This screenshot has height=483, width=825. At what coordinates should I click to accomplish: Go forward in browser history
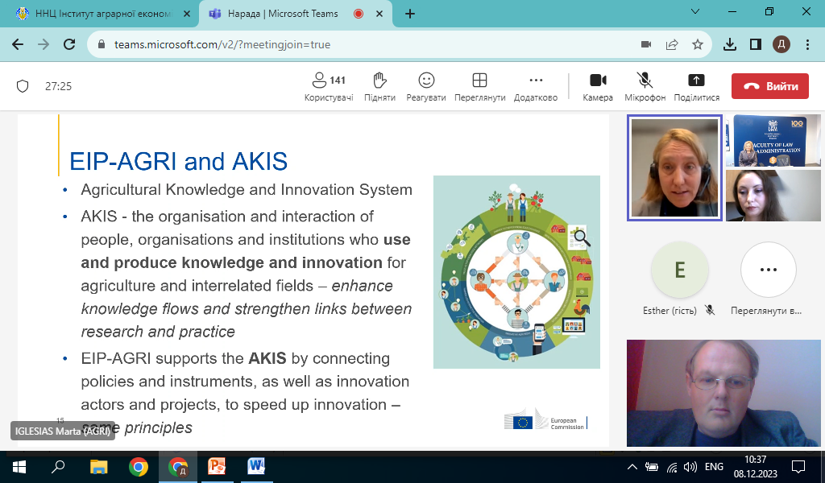(x=44, y=44)
